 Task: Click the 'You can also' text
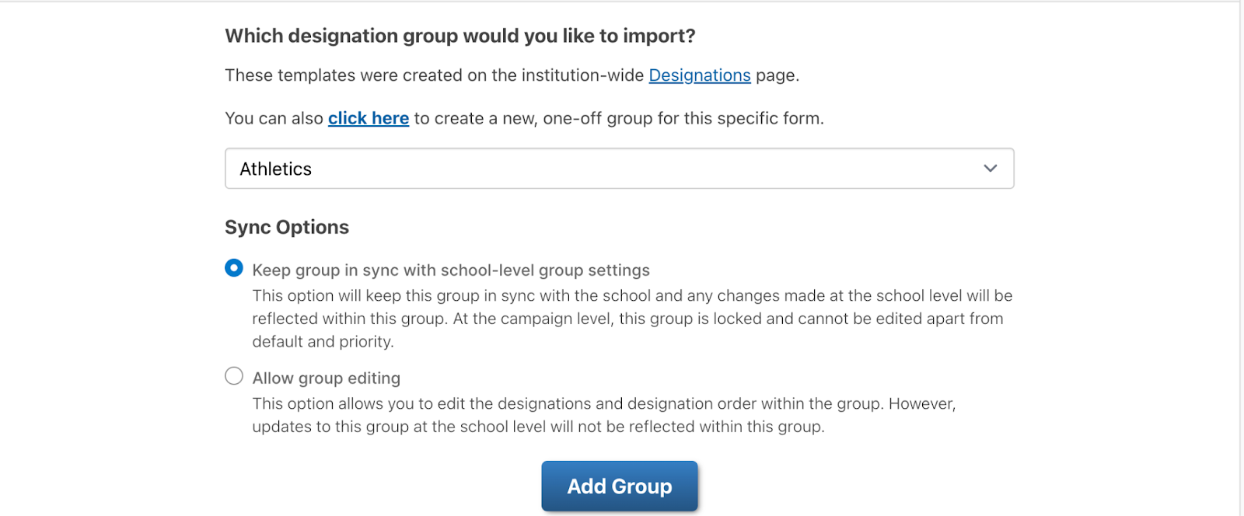[x=274, y=118]
